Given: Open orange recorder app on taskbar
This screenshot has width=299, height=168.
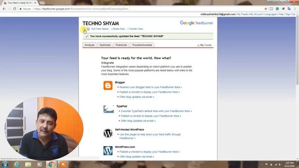Looking at the screenshot, I should [63, 164].
